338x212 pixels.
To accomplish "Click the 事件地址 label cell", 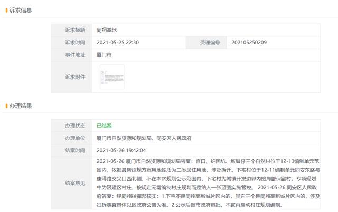I will pos(71,55).
